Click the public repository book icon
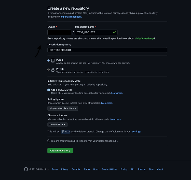Image resolution: width=191 pixels, height=180 pixels. coord(53,61)
